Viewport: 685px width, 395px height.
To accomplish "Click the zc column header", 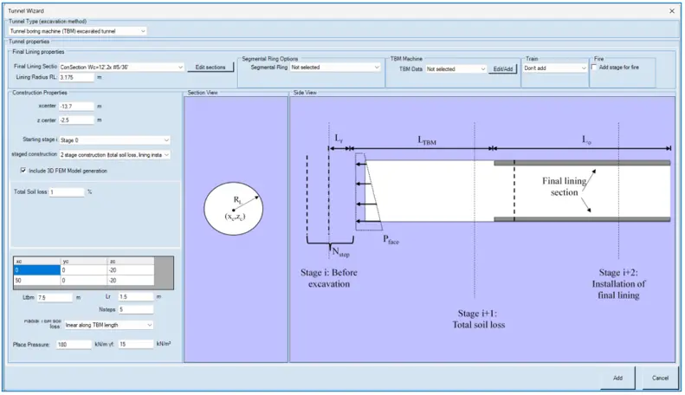I will click(131, 262).
